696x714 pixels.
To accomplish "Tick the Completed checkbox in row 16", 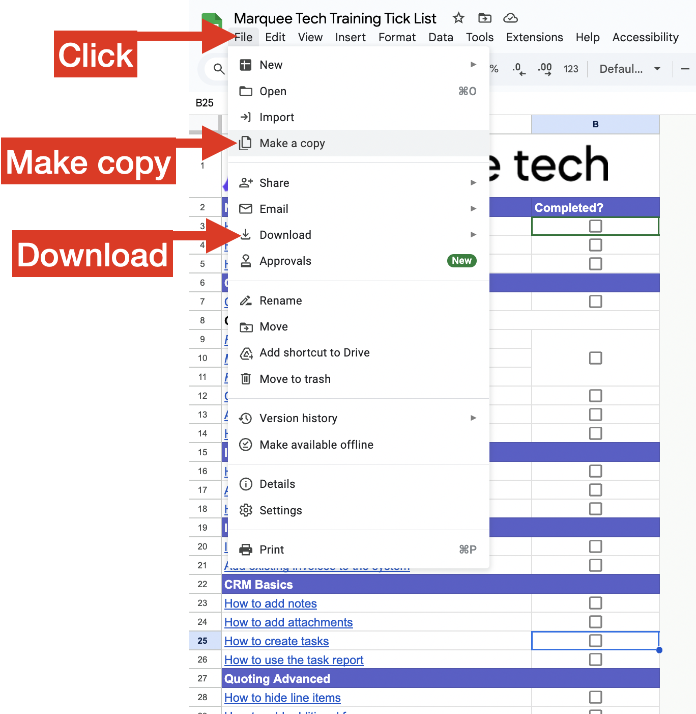I will coord(595,471).
